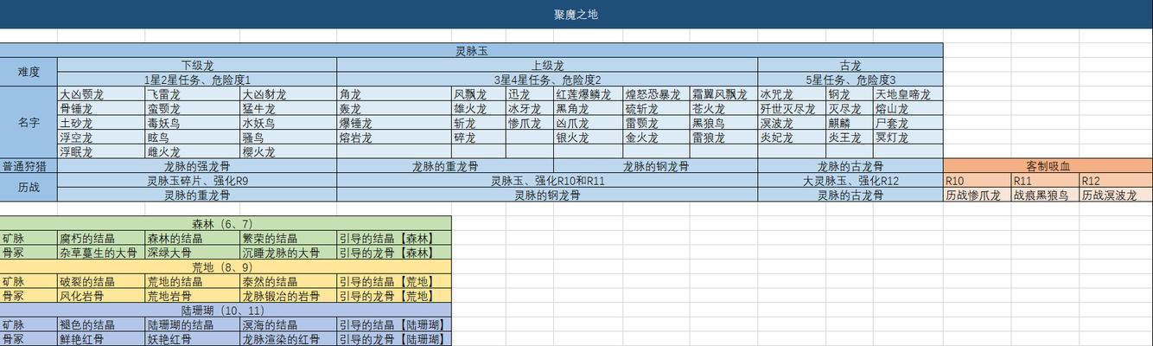Viewport: 1153px width, 346px height.
Task: Click the cell 历战溟波龙
Action: point(1116,195)
